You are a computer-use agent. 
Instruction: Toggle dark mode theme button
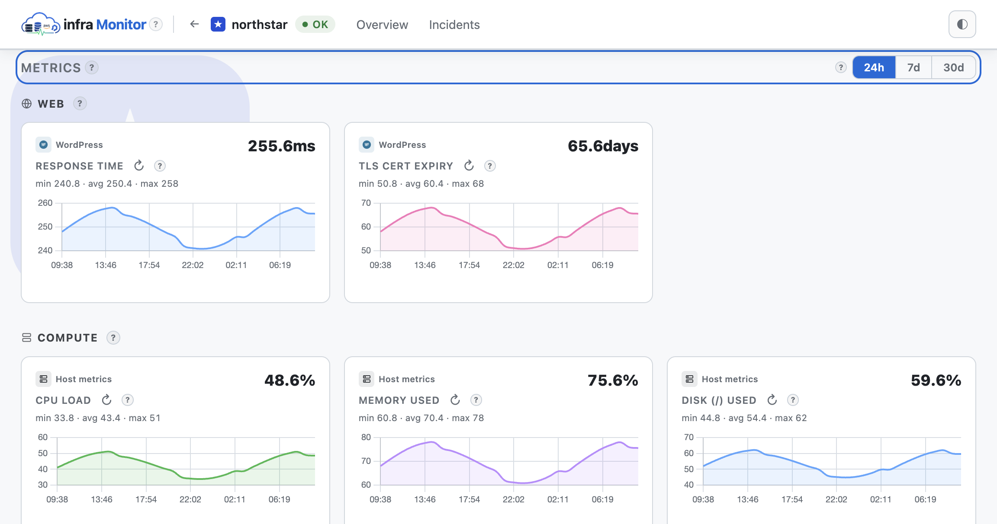[x=962, y=24]
